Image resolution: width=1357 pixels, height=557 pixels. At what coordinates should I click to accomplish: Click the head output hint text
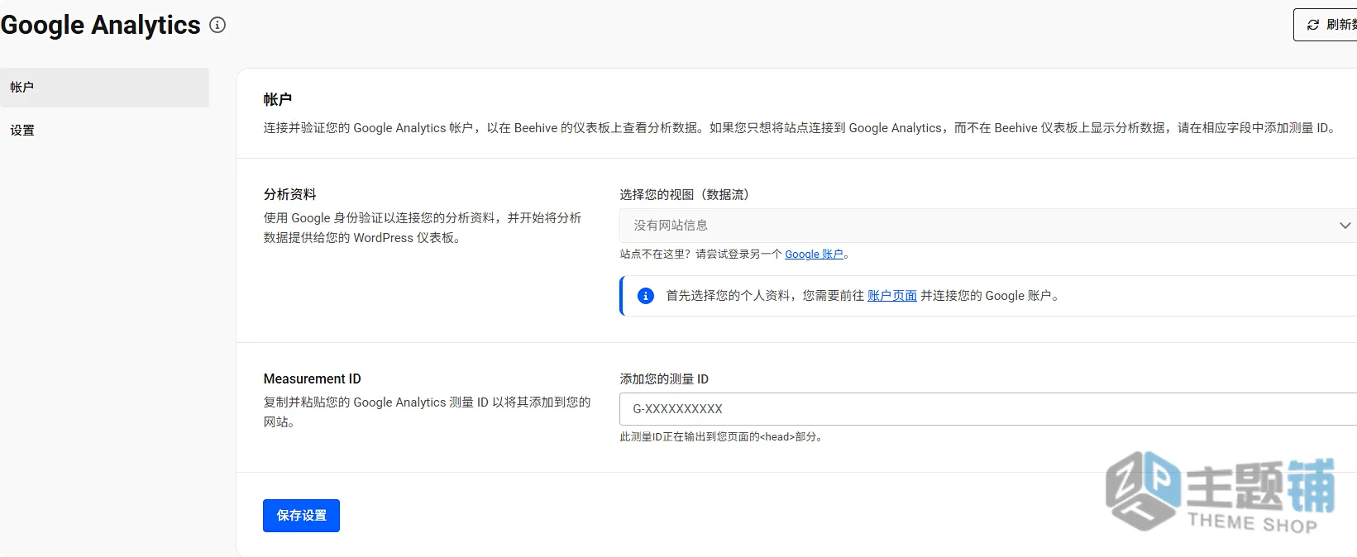[722, 436]
